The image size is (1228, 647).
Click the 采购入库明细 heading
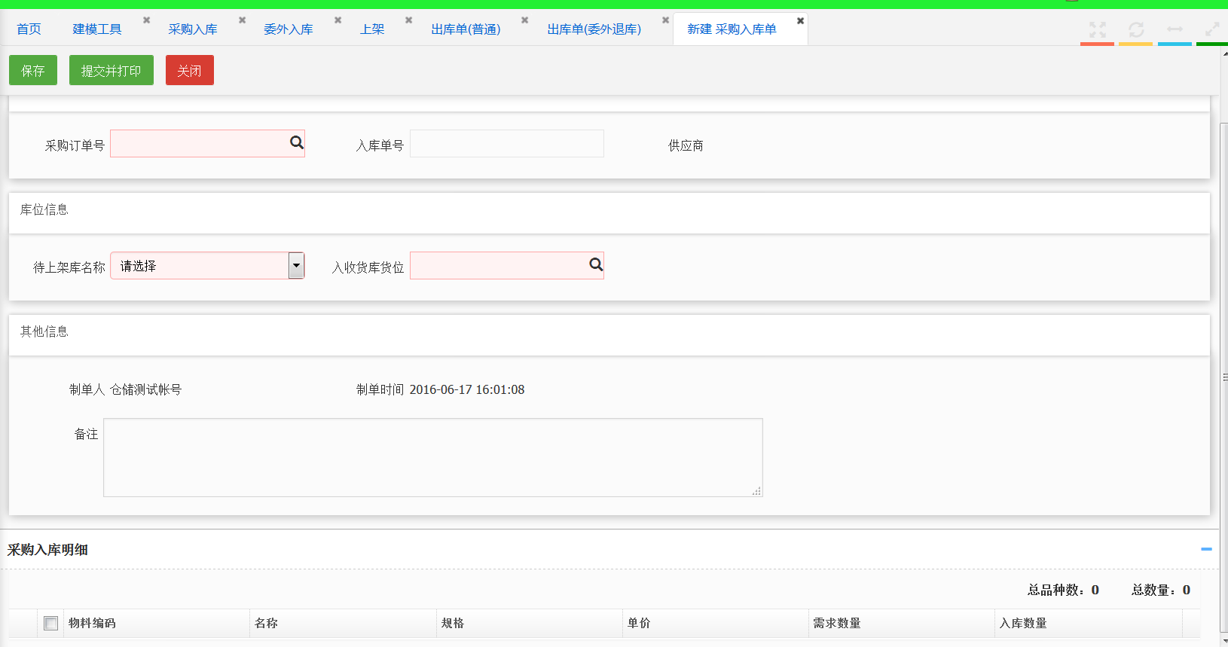pyautogui.click(x=47, y=550)
